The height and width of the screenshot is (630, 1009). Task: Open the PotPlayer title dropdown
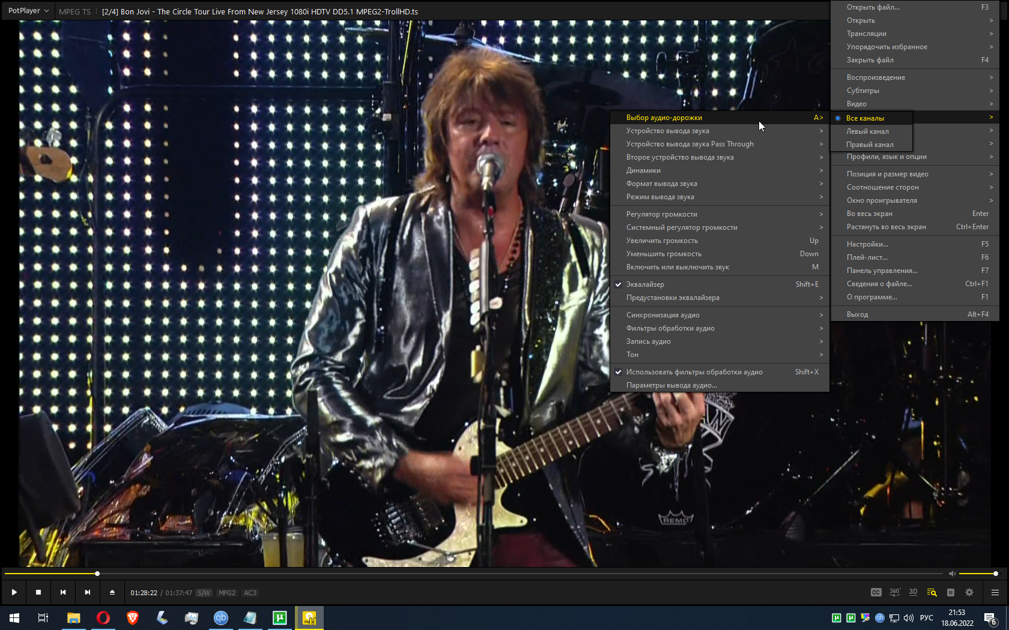tap(28, 11)
